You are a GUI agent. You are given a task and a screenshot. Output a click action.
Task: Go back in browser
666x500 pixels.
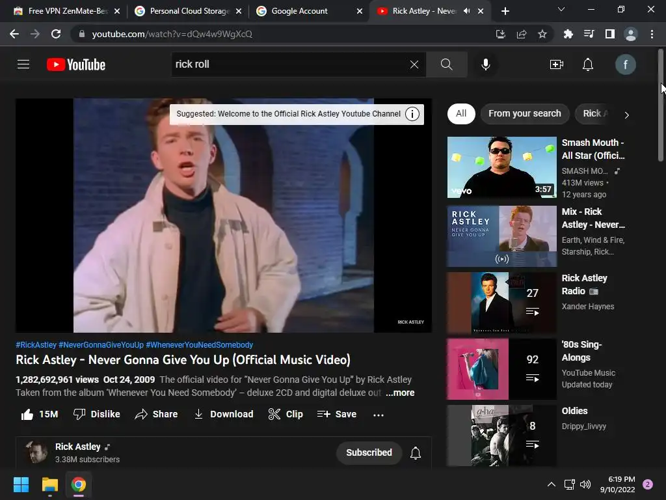click(14, 34)
